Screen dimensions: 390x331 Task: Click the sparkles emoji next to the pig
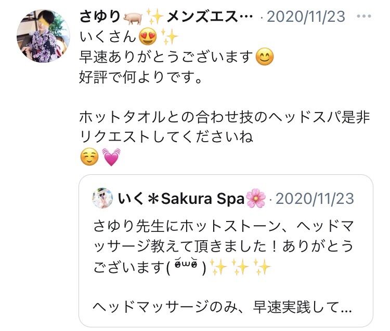point(155,17)
